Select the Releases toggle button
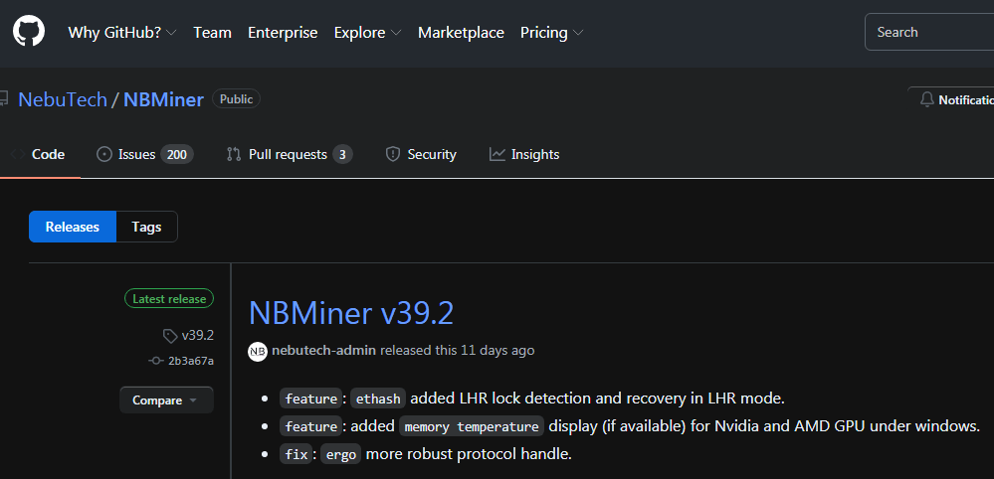 coord(73,227)
